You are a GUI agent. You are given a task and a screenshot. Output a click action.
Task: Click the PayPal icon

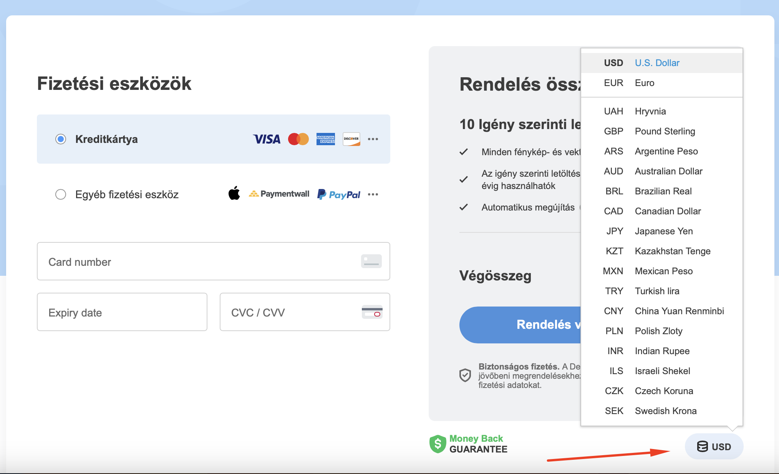pyautogui.click(x=338, y=194)
